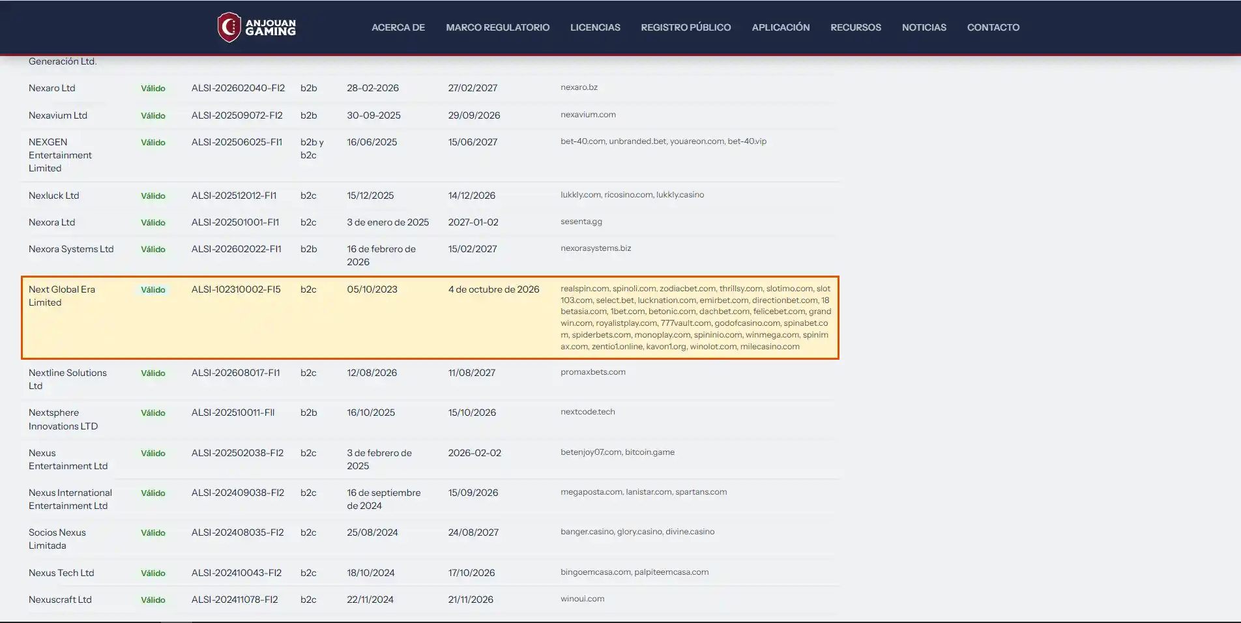Select the Nexus Tech Ltd name
The image size is (1241, 623).
61,573
